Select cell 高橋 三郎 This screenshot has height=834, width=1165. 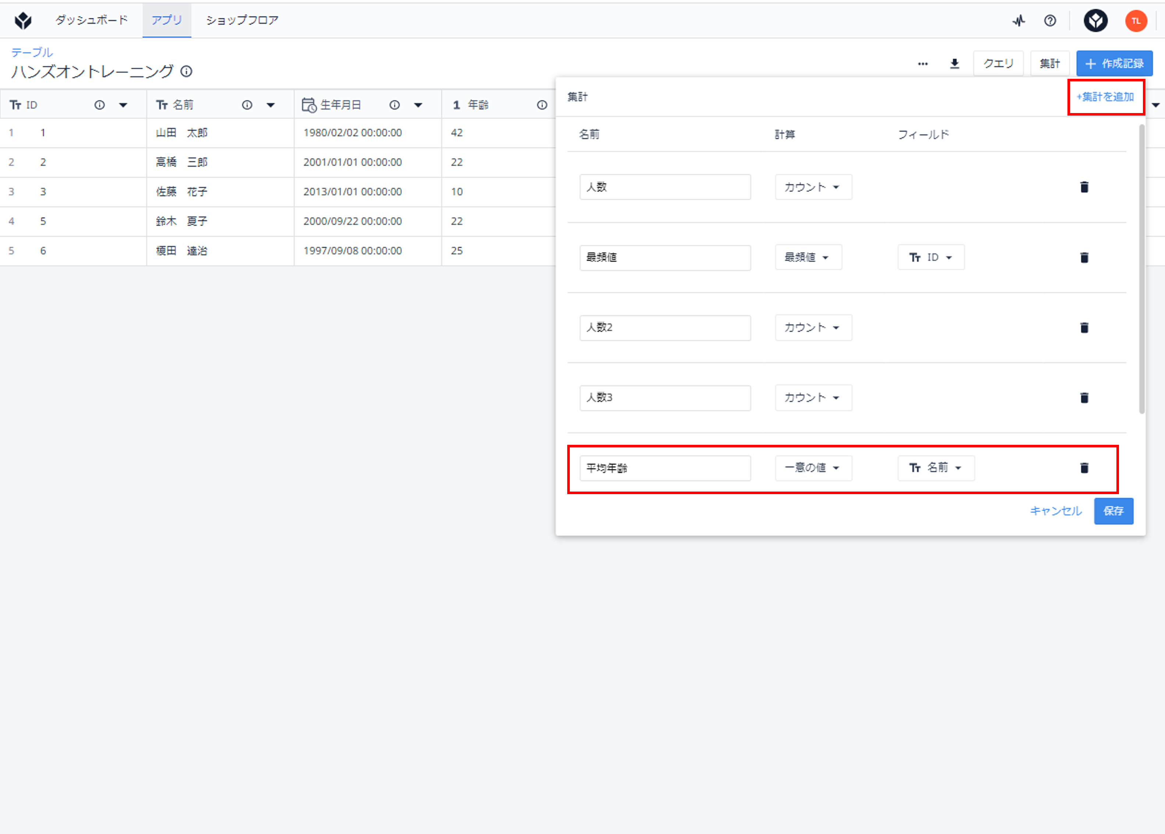pos(220,162)
